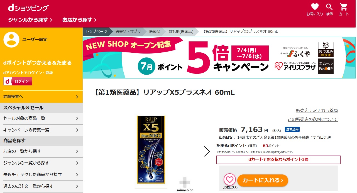
Task: Click the minacolor plus icon thumbnail
Action: [185, 184]
